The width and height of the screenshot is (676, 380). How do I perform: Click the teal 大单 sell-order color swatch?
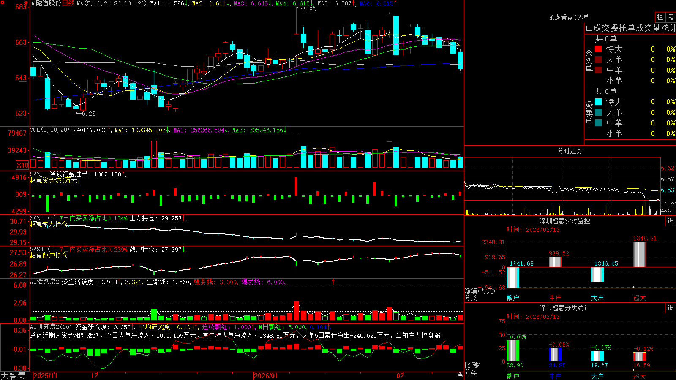click(x=598, y=112)
